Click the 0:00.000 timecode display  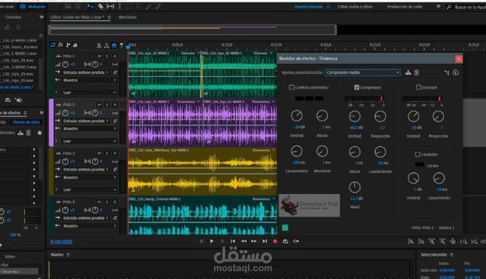pos(62,242)
